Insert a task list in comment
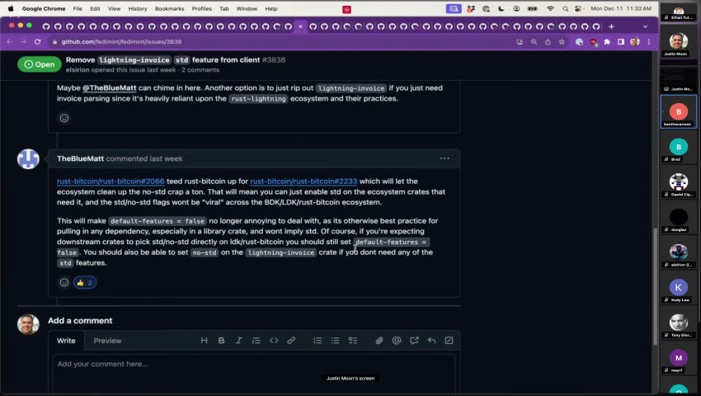 [352, 340]
